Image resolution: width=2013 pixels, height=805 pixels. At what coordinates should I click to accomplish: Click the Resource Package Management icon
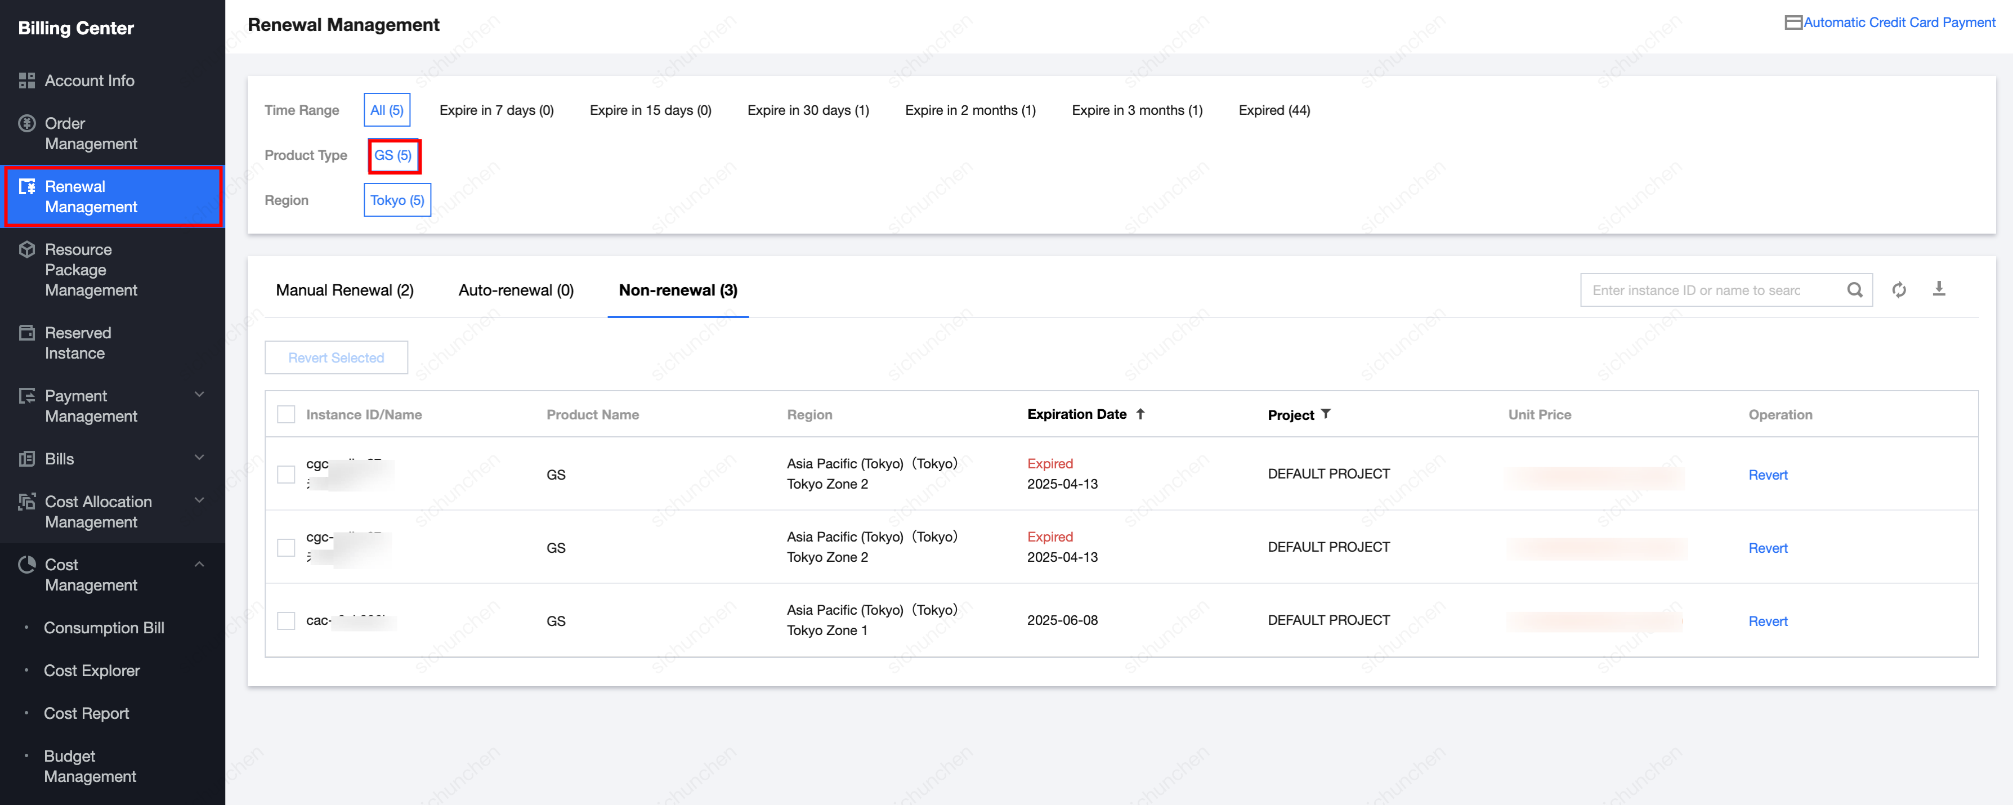[26, 249]
